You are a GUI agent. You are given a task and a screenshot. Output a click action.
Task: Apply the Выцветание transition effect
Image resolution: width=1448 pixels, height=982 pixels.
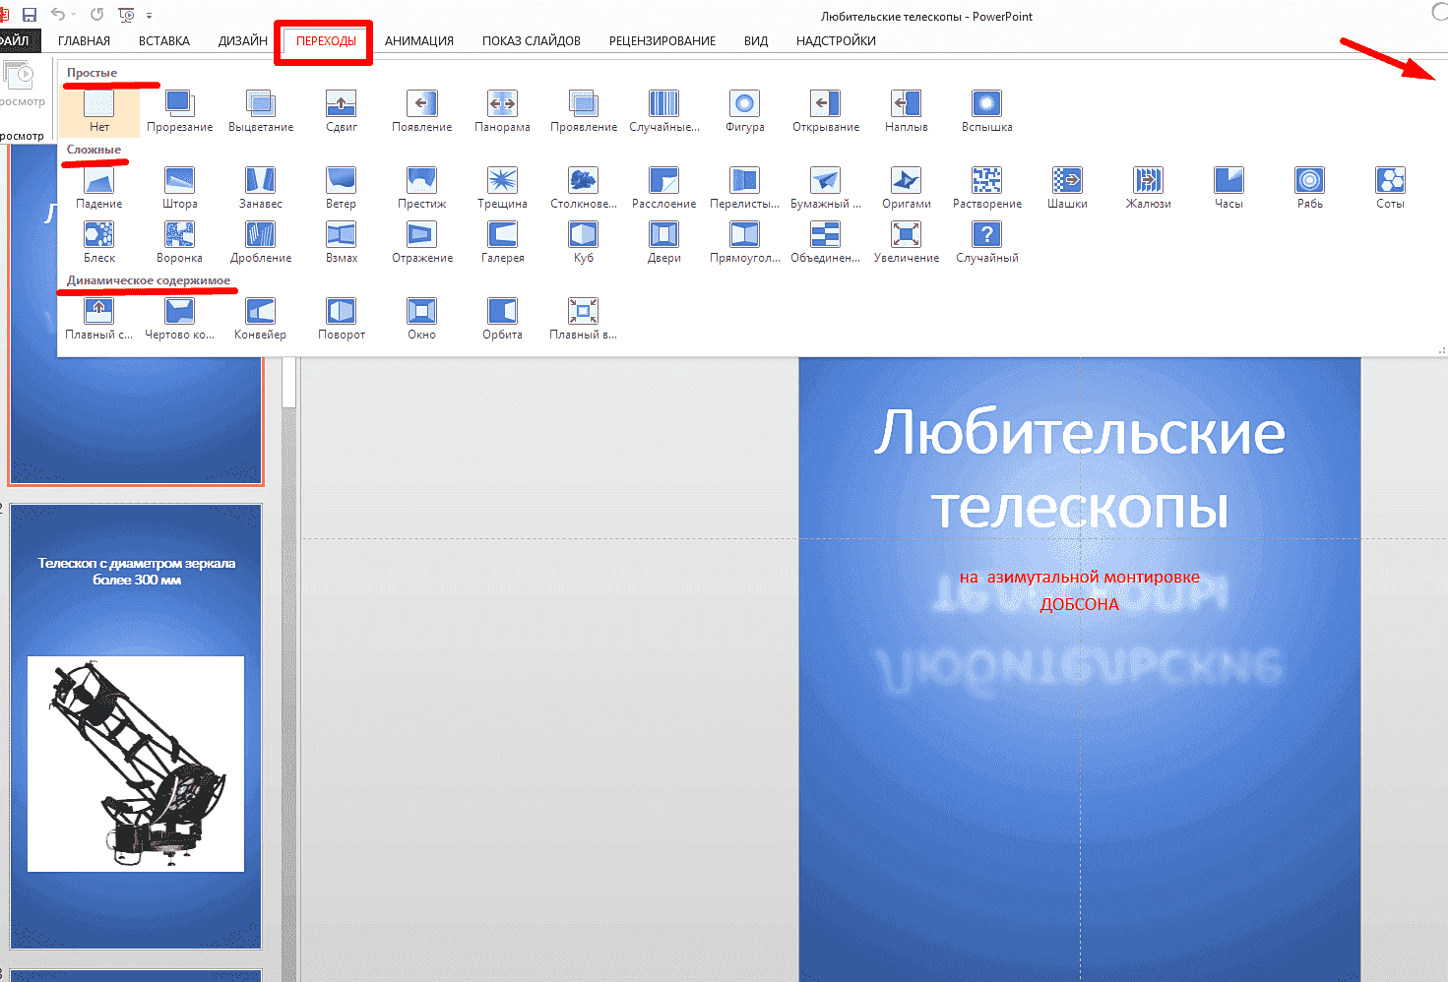(x=261, y=110)
